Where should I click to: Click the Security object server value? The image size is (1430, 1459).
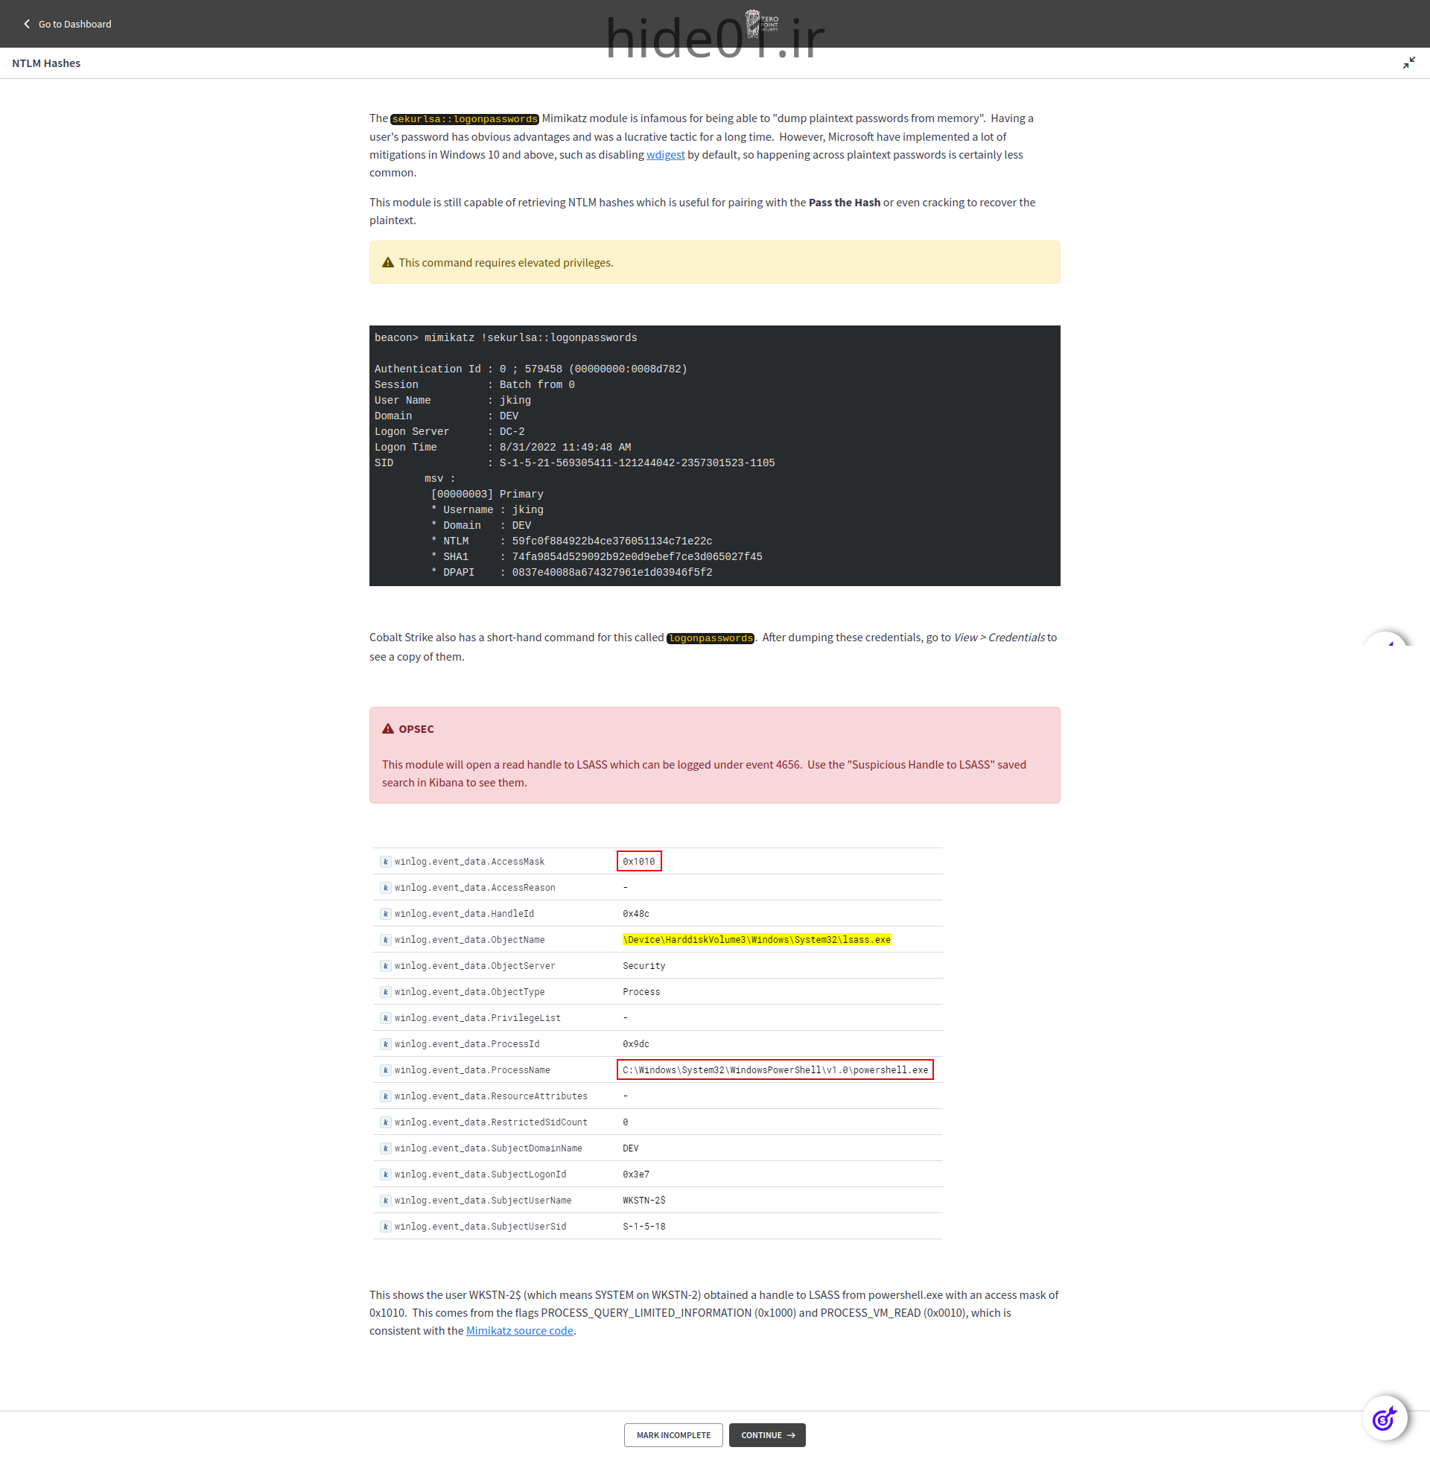[x=643, y=966]
